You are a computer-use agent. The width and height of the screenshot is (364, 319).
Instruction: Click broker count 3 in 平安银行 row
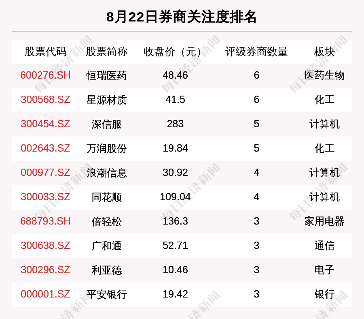point(256,294)
